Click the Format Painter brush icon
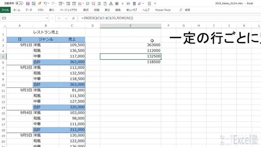 coord(40,4)
